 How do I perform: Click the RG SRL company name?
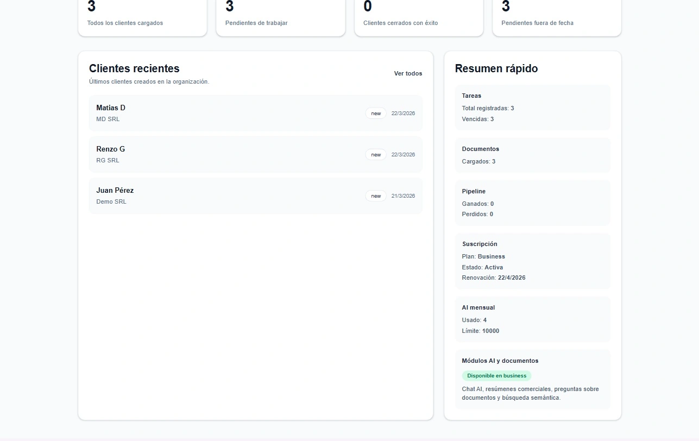pos(108,160)
